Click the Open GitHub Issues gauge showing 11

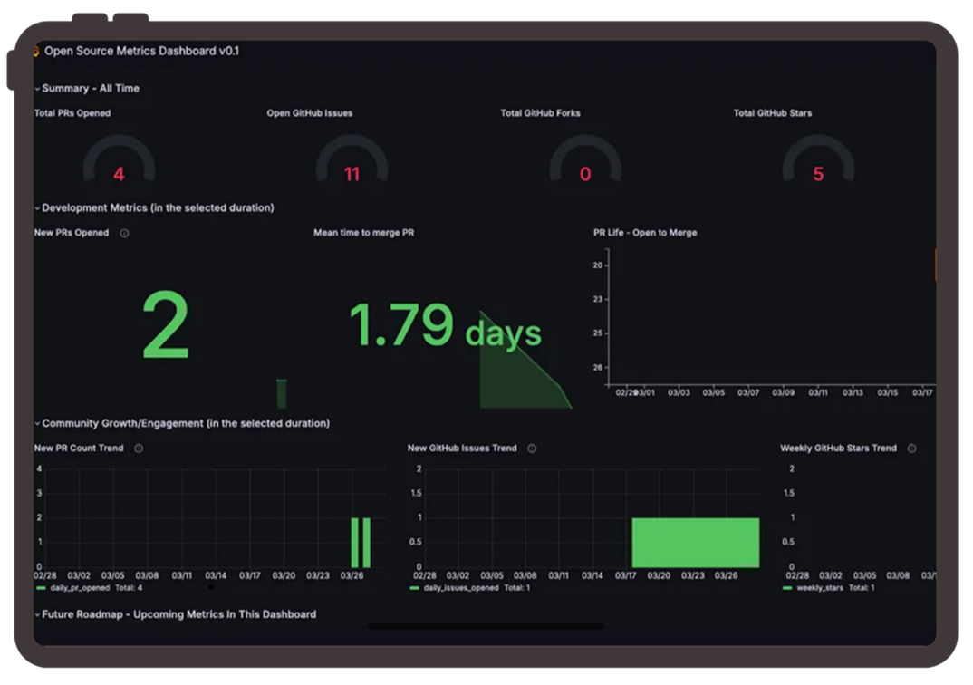pyautogui.click(x=352, y=160)
